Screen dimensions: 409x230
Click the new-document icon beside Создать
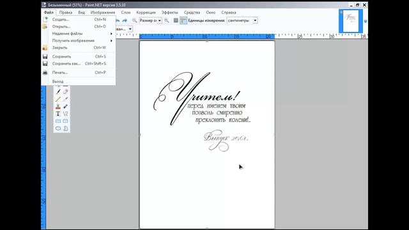tap(45, 19)
